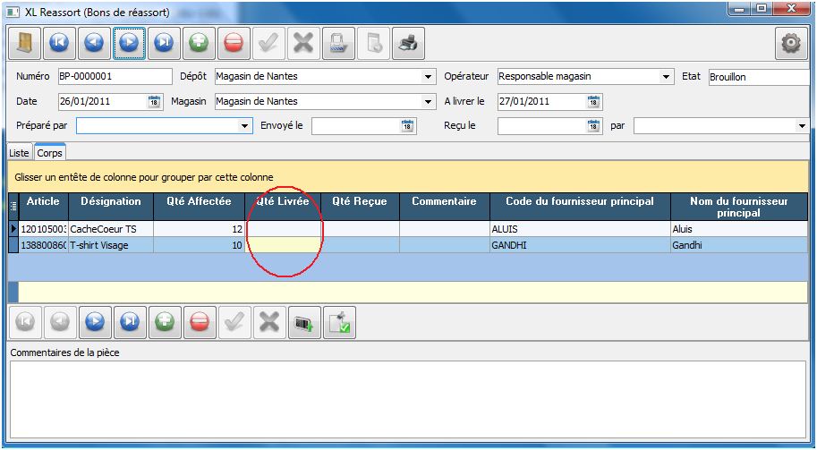The height and width of the screenshot is (450, 817).
Task: Click the exit door icon
Action: [x=24, y=43]
